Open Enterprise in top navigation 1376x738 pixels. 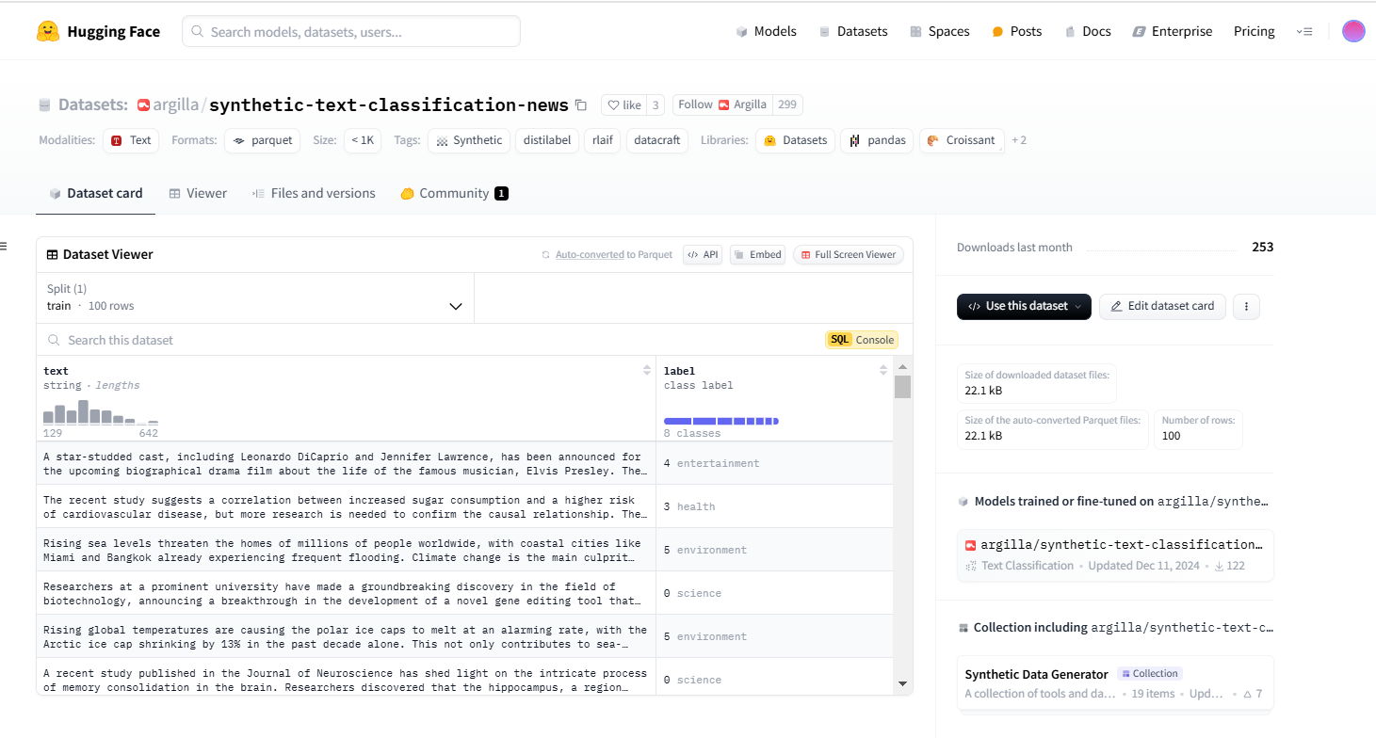point(1173,31)
